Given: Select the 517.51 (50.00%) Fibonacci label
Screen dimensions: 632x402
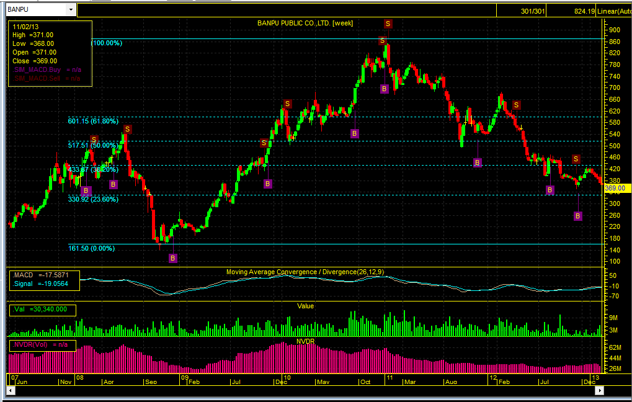Looking at the screenshot, I should [x=93, y=145].
